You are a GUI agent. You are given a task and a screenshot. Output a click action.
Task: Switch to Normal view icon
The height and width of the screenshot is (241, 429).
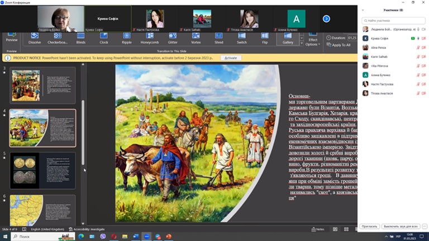(335, 229)
